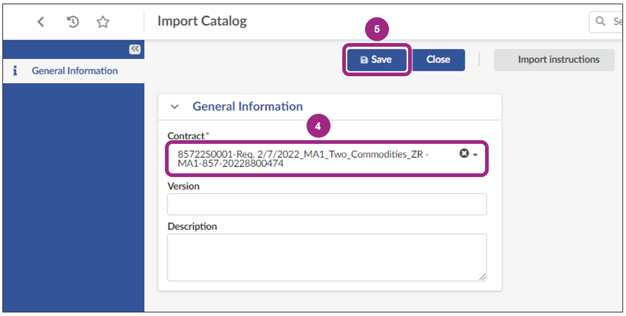Open the Contract dropdown arrow
Screen dimensions: 626x316
[x=475, y=154]
